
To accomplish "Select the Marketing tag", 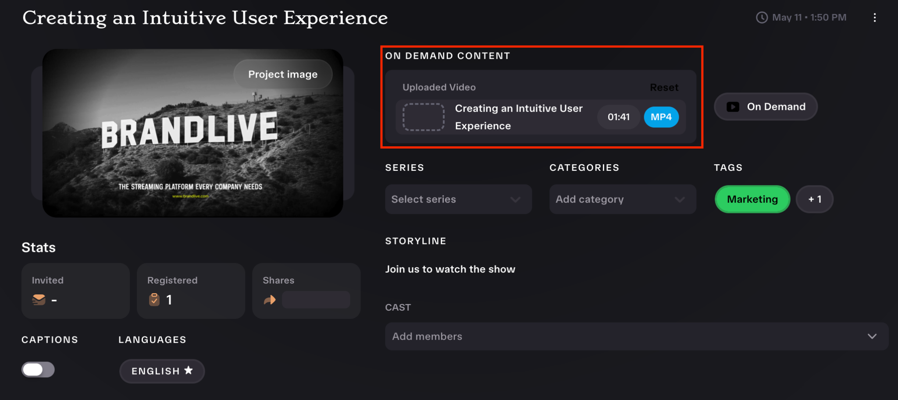I will pyautogui.click(x=752, y=199).
